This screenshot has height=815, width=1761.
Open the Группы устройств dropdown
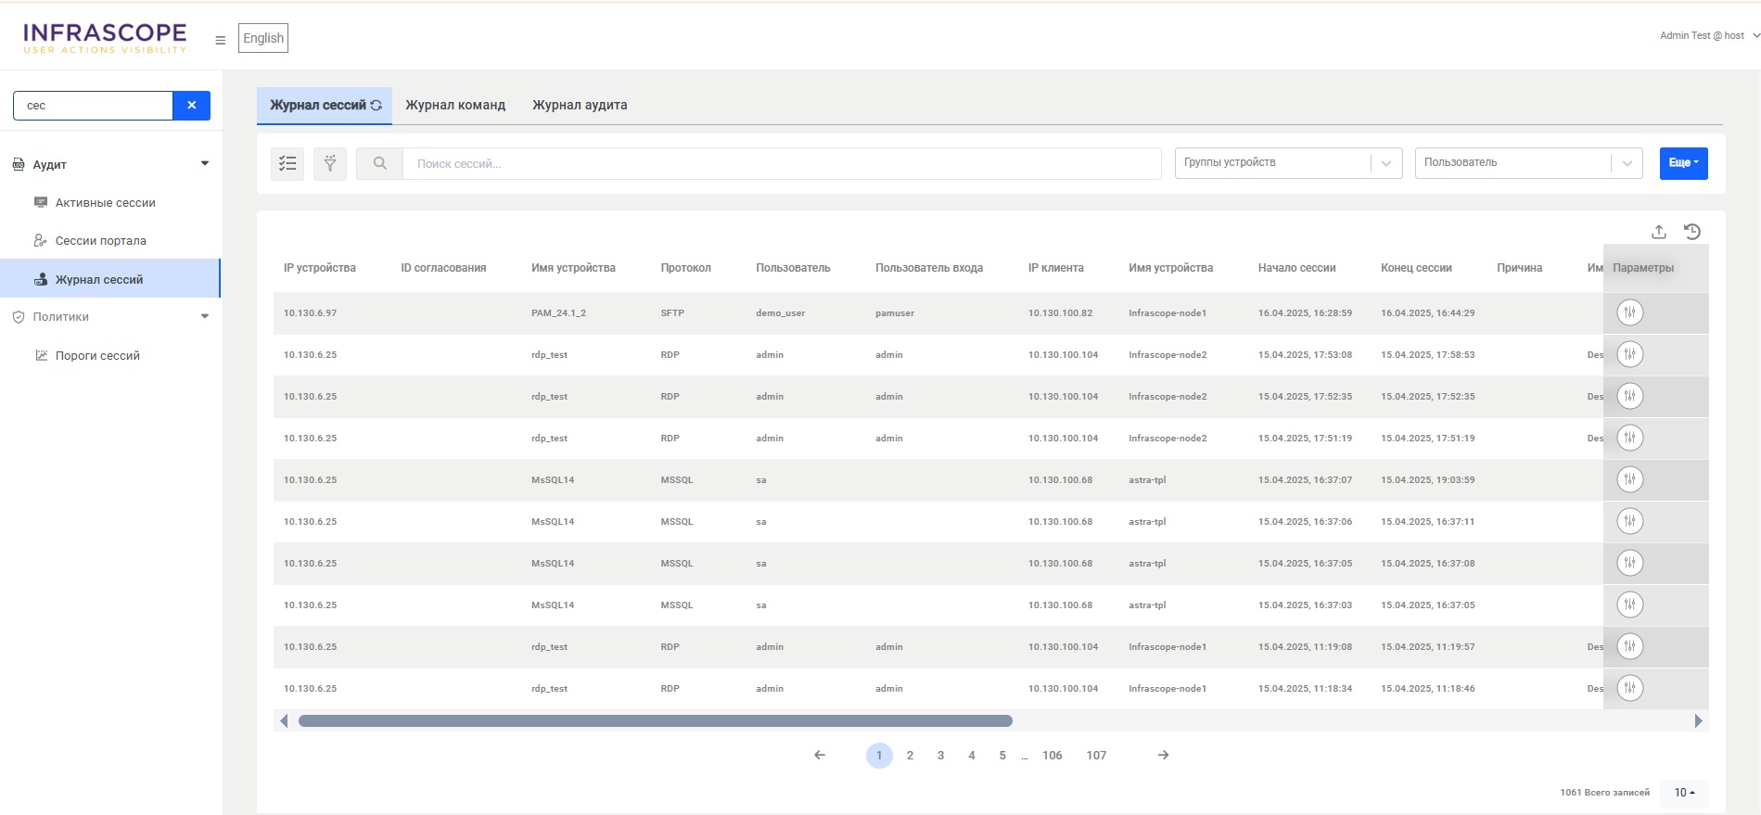click(x=1287, y=163)
